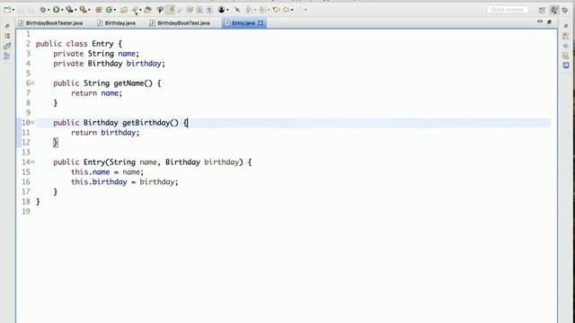Collapse the getName() method fold marker
Image resolution: width=575 pixels, height=323 pixels.
point(32,83)
